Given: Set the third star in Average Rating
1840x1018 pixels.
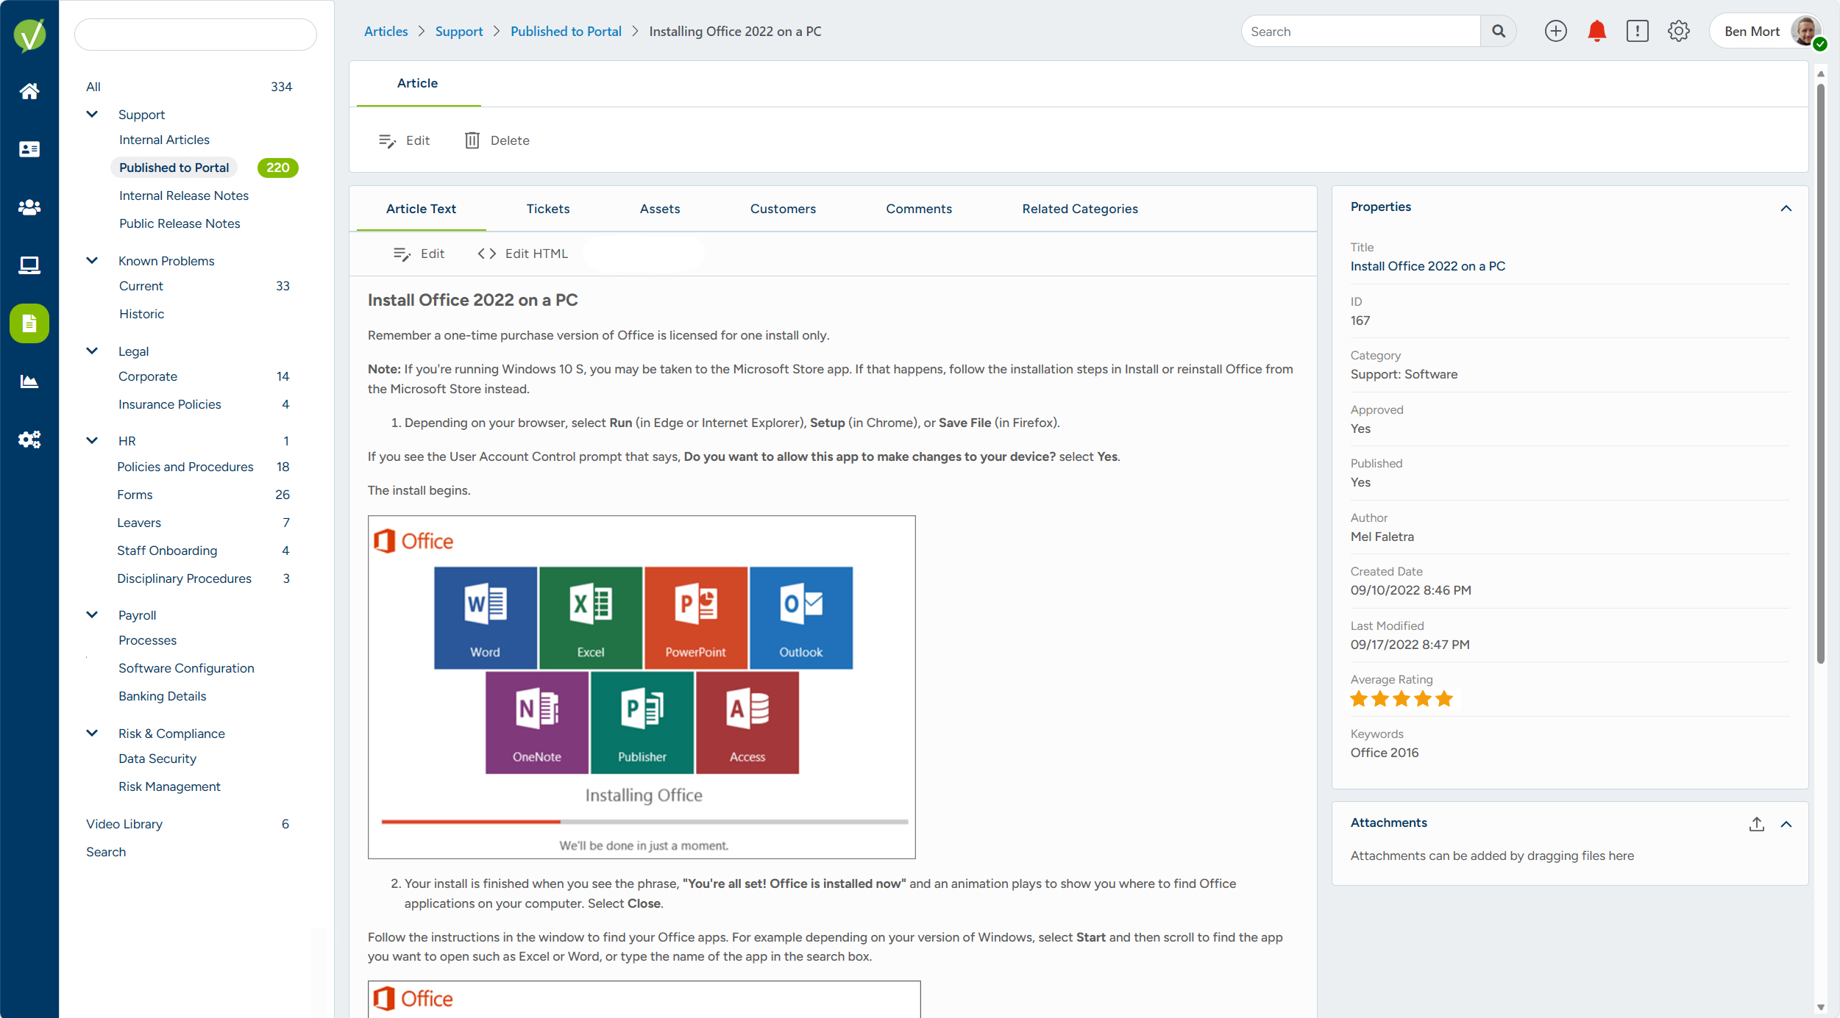Looking at the screenshot, I should pos(1400,698).
